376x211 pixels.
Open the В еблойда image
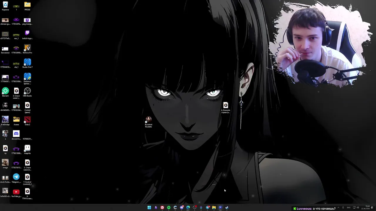tap(5, 121)
